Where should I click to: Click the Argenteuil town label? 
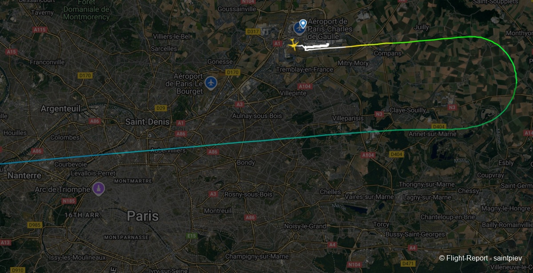pyautogui.click(x=60, y=108)
